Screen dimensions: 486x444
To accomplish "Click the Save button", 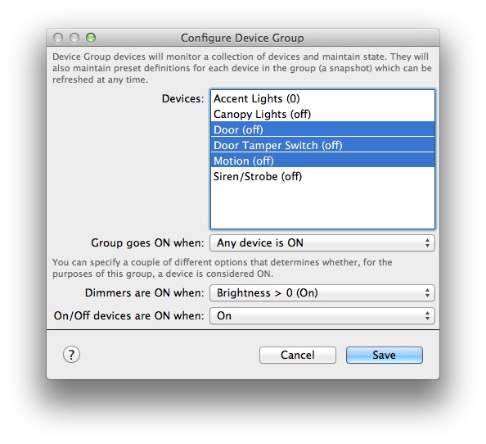I will [385, 355].
